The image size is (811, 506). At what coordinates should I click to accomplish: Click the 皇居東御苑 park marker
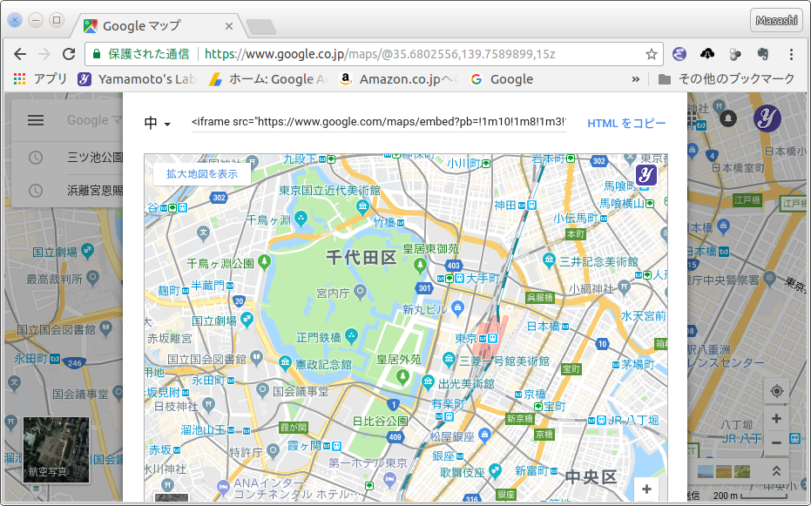[421, 266]
